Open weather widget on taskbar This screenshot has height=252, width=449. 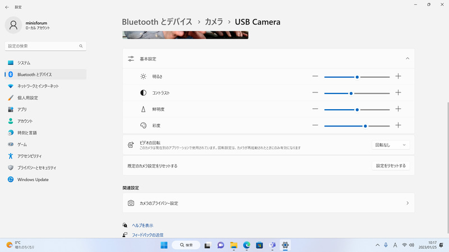(20, 245)
